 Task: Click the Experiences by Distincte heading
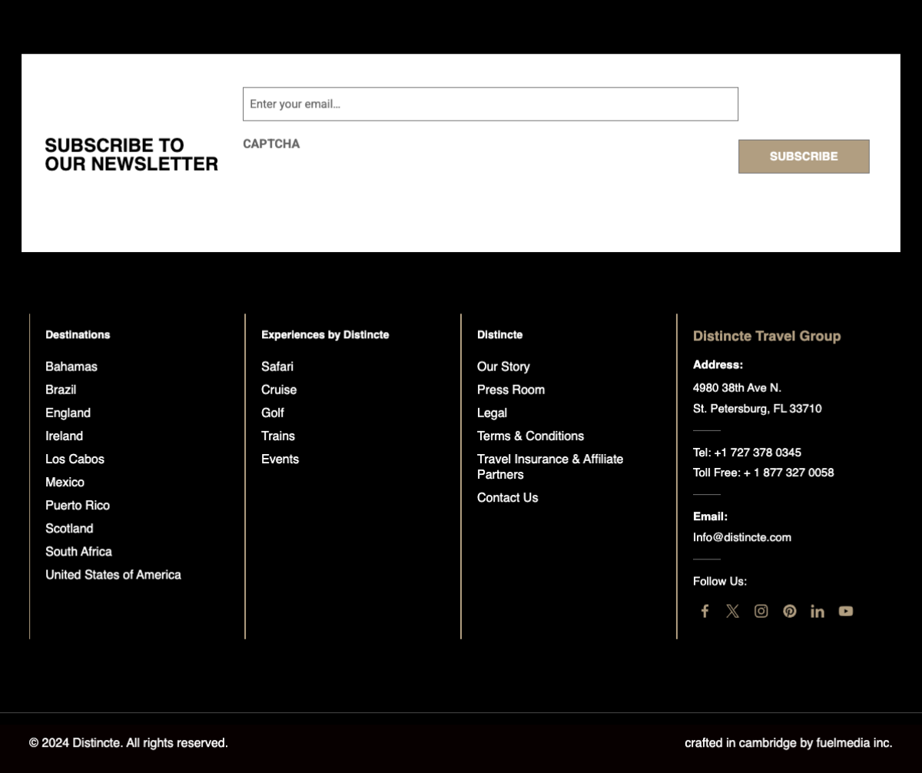[325, 334]
